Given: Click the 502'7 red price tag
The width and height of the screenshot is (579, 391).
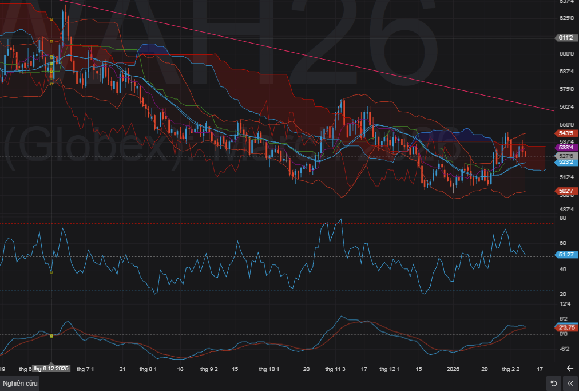Looking at the screenshot, I should point(565,191).
